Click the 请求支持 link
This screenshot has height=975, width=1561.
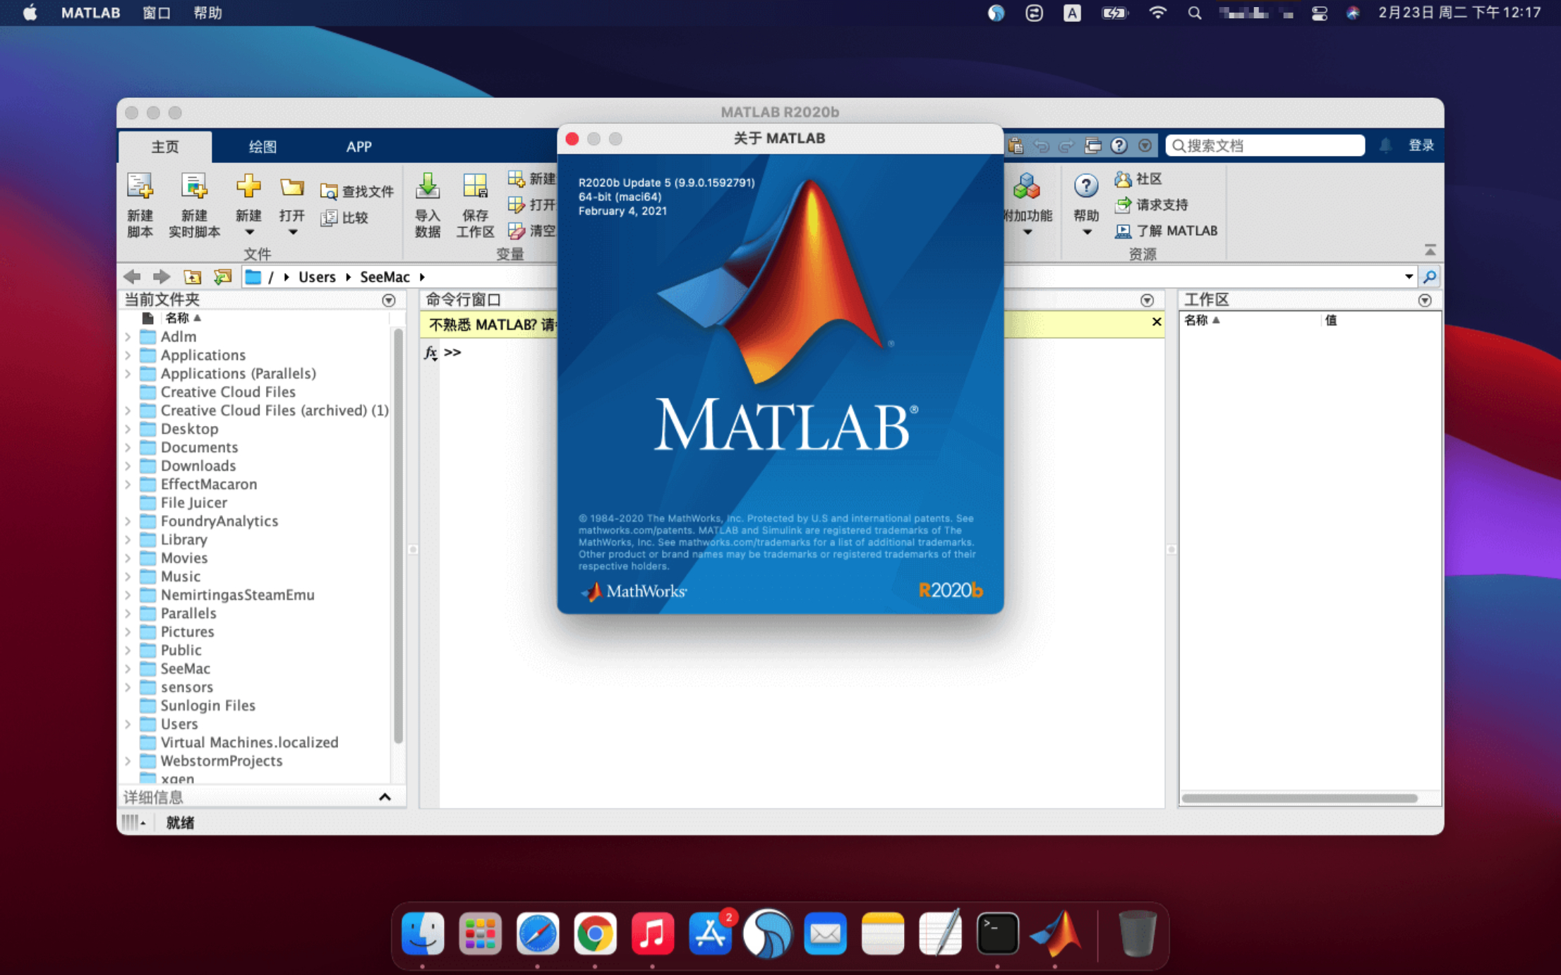(1161, 205)
